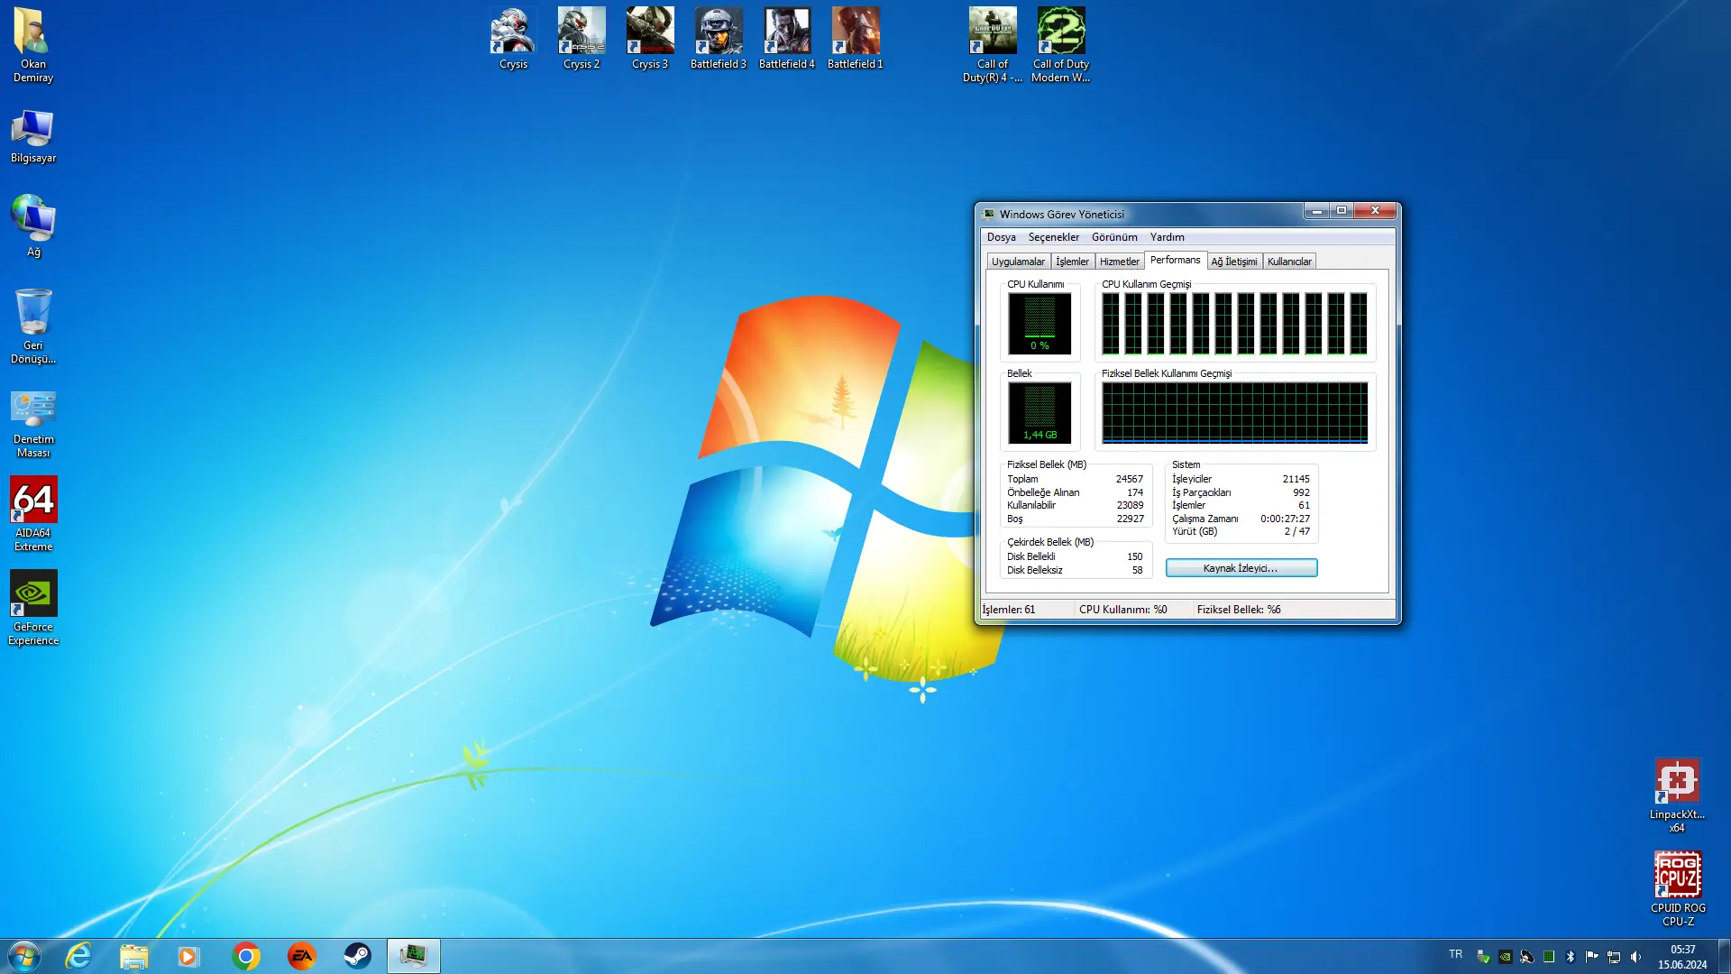This screenshot has height=974, width=1731.
Task: Open the Crysis 3 desktop shortcut
Action: [x=650, y=39]
